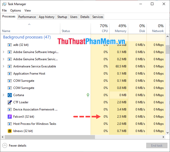Click the CTF Loader pen icon
Viewport: 170px width, 152px height.
(x=10, y=102)
